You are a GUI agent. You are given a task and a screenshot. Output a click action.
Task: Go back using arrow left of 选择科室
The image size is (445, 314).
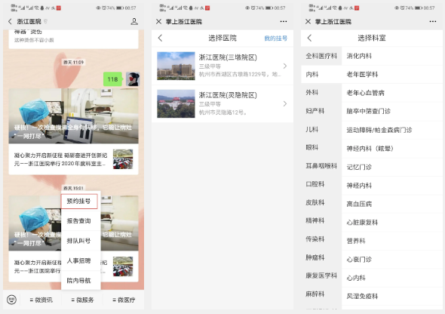pos(310,38)
